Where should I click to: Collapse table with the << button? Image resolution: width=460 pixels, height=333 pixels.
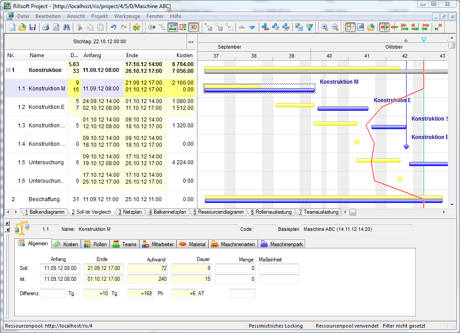click(x=191, y=42)
